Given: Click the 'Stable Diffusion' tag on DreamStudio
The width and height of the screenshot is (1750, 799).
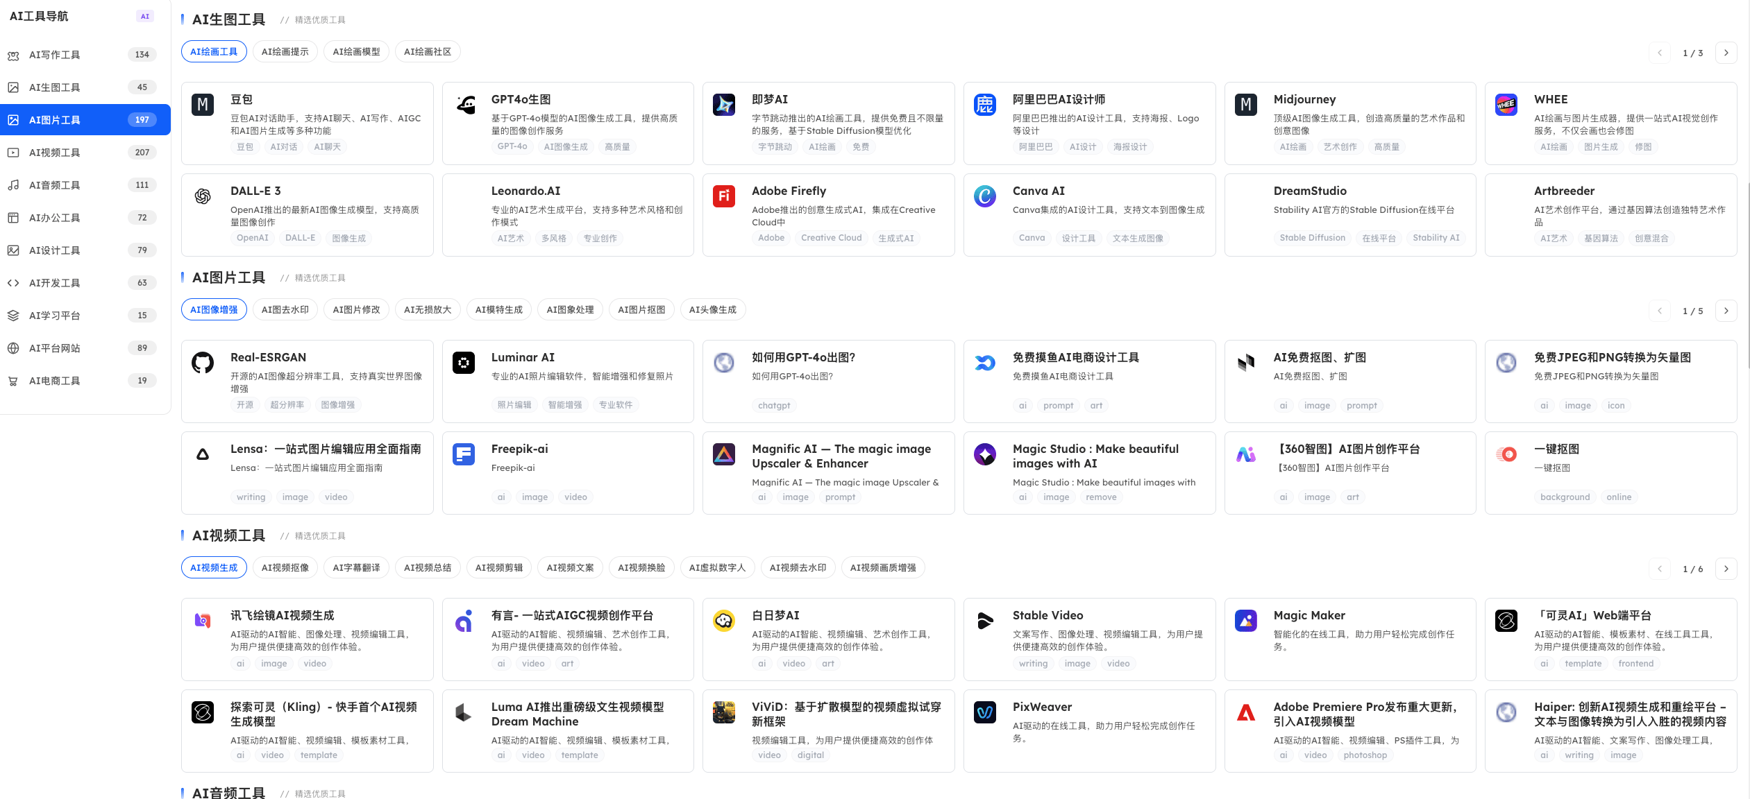Looking at the screenshot, I should click(1312, 238).
